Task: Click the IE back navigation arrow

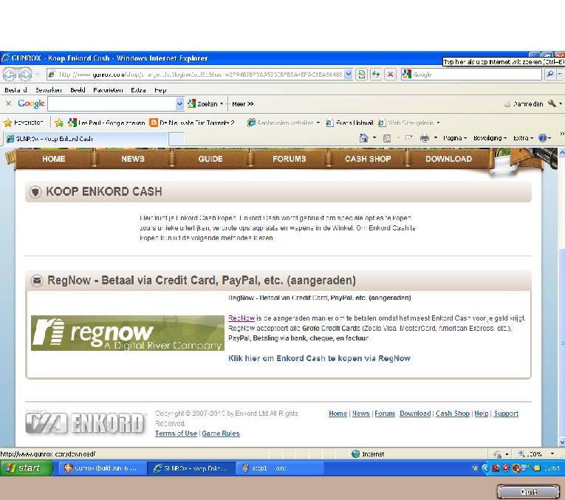Action: (x=10, y=75)
